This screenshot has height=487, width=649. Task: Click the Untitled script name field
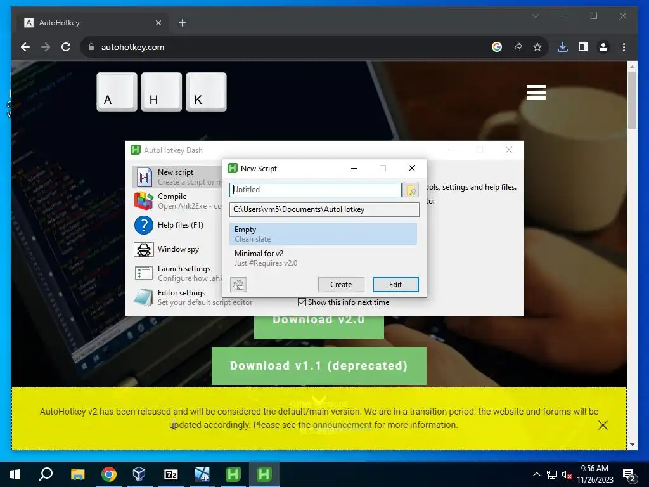point(316,190)
